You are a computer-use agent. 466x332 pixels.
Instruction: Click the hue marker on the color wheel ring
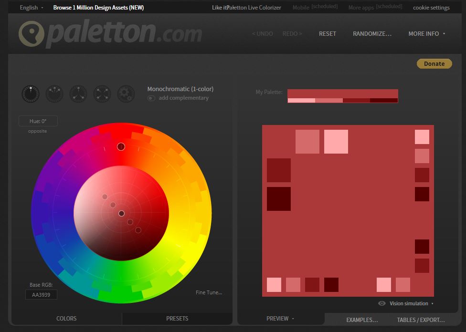coord(121,146)
